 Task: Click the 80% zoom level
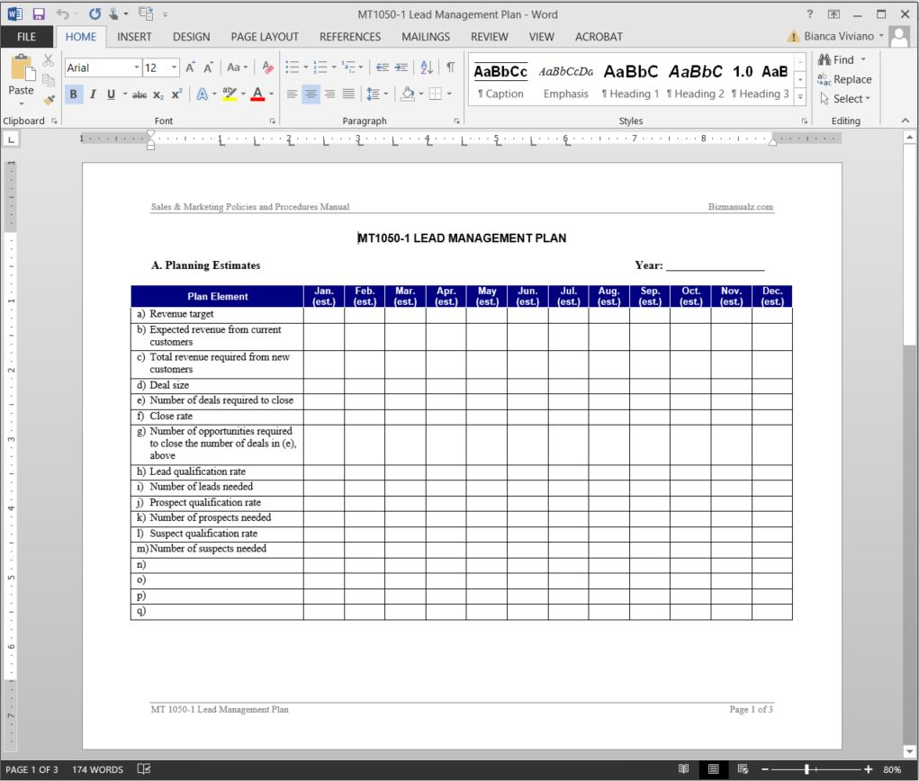(x=892, y=769)
